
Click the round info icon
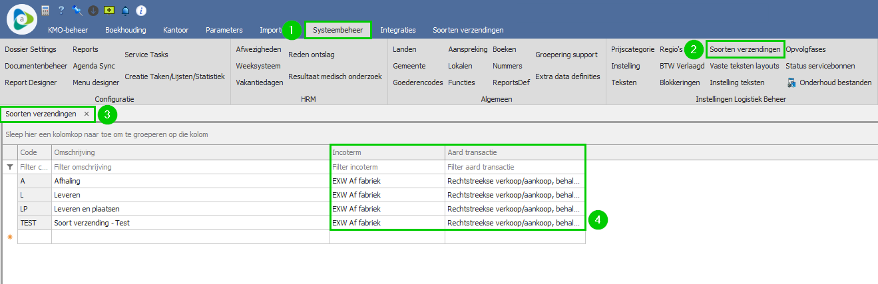tap(141, 10)
